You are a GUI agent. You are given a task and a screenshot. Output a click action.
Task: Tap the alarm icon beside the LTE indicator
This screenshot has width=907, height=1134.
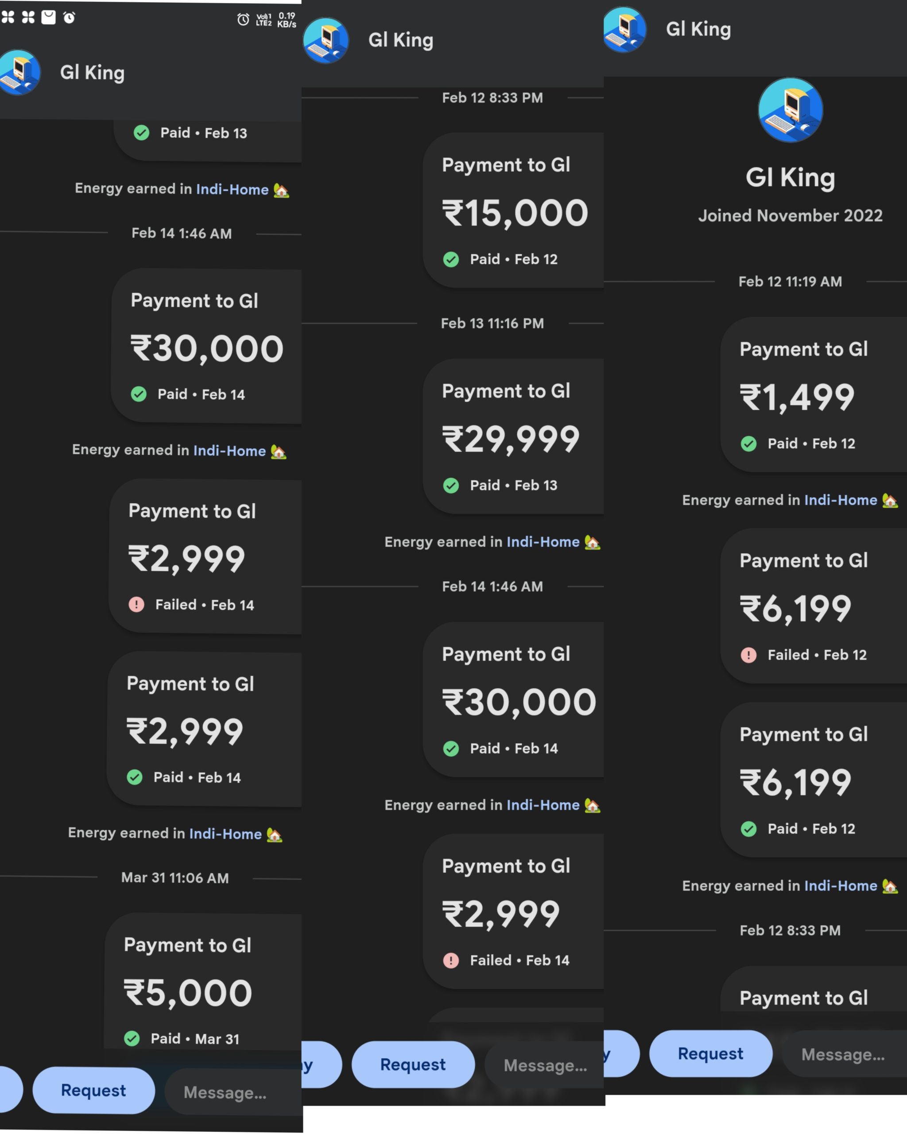[x=243, y=19]
